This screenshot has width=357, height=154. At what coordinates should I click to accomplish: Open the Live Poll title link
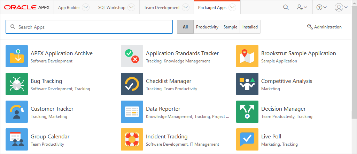coord(271,137)
